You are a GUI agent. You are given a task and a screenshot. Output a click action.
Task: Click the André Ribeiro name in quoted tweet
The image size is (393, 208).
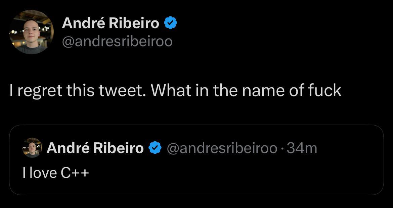pyautogui.click(x=95, y=148)
